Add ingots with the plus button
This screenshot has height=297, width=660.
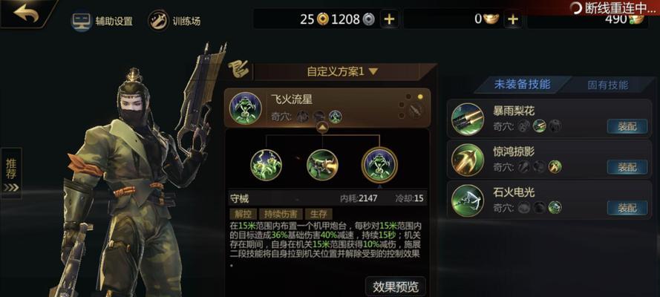tap(512, 19)
